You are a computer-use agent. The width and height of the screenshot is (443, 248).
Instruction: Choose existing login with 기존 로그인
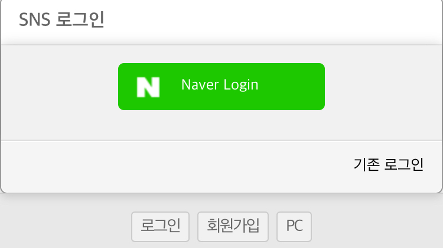point(389,164)
